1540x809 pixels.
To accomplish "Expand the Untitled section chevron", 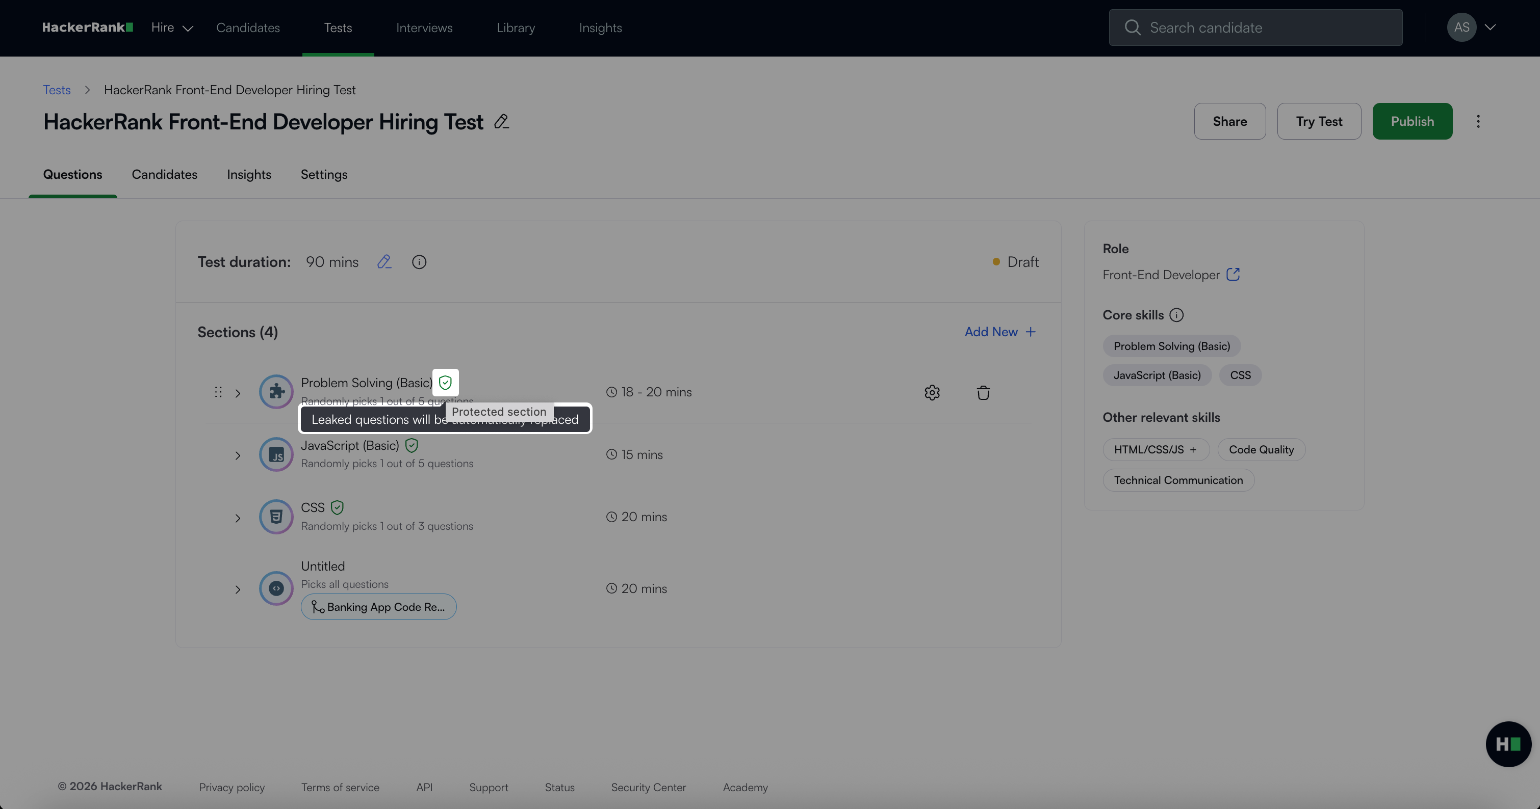I will click(238, 589).
